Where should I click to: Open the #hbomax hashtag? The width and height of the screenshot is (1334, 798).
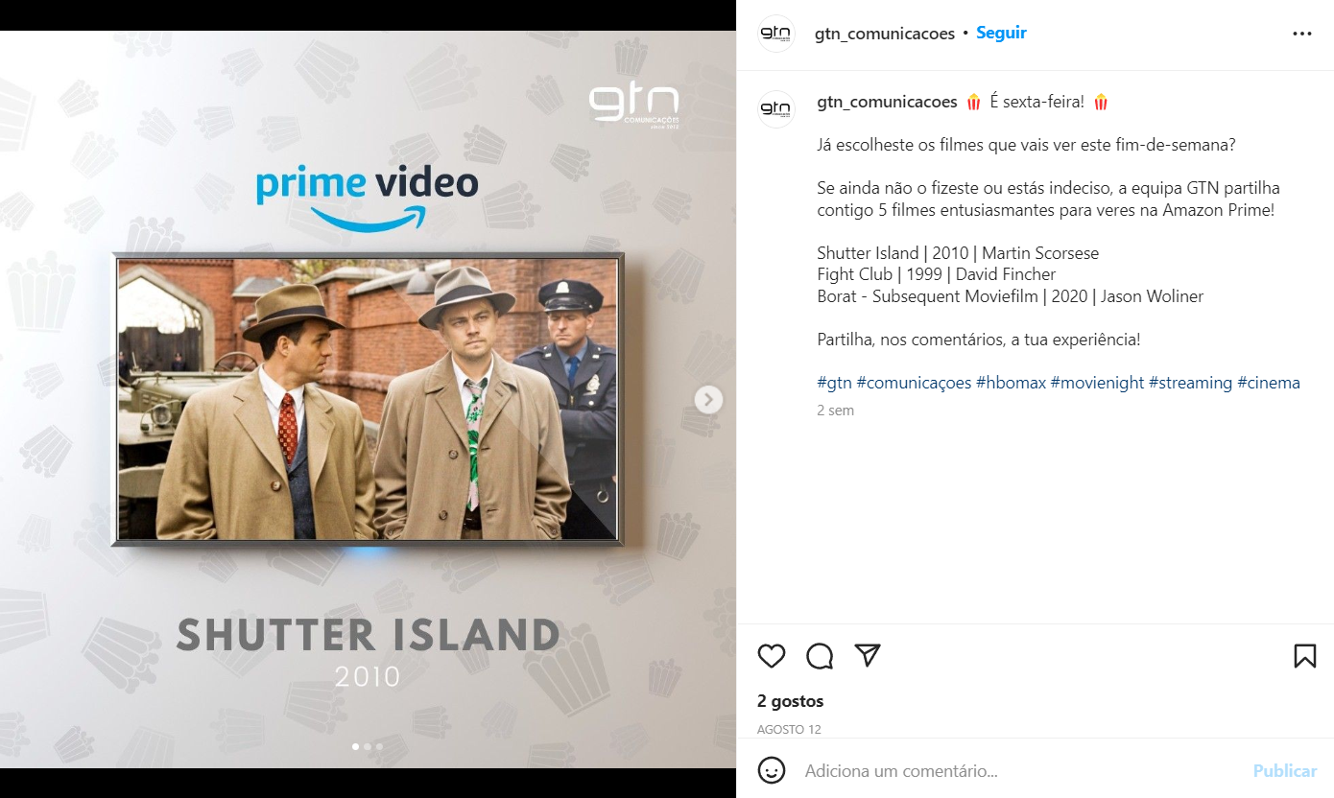pyautogui.click(x=1011, y=383)
